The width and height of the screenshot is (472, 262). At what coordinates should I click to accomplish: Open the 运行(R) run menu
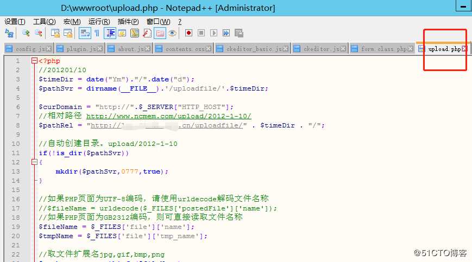pos(99,22)
